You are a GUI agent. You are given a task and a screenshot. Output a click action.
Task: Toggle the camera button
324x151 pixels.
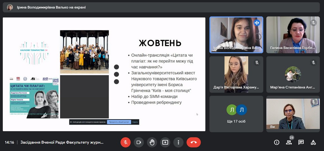tap(139, 142)
